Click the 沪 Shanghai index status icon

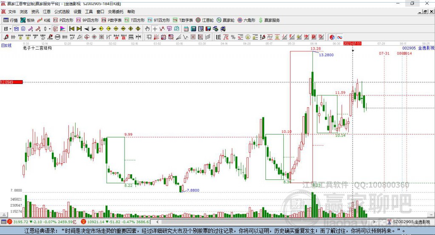coord(10,222)
